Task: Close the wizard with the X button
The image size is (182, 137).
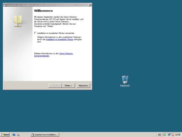Action: point(90,5)
